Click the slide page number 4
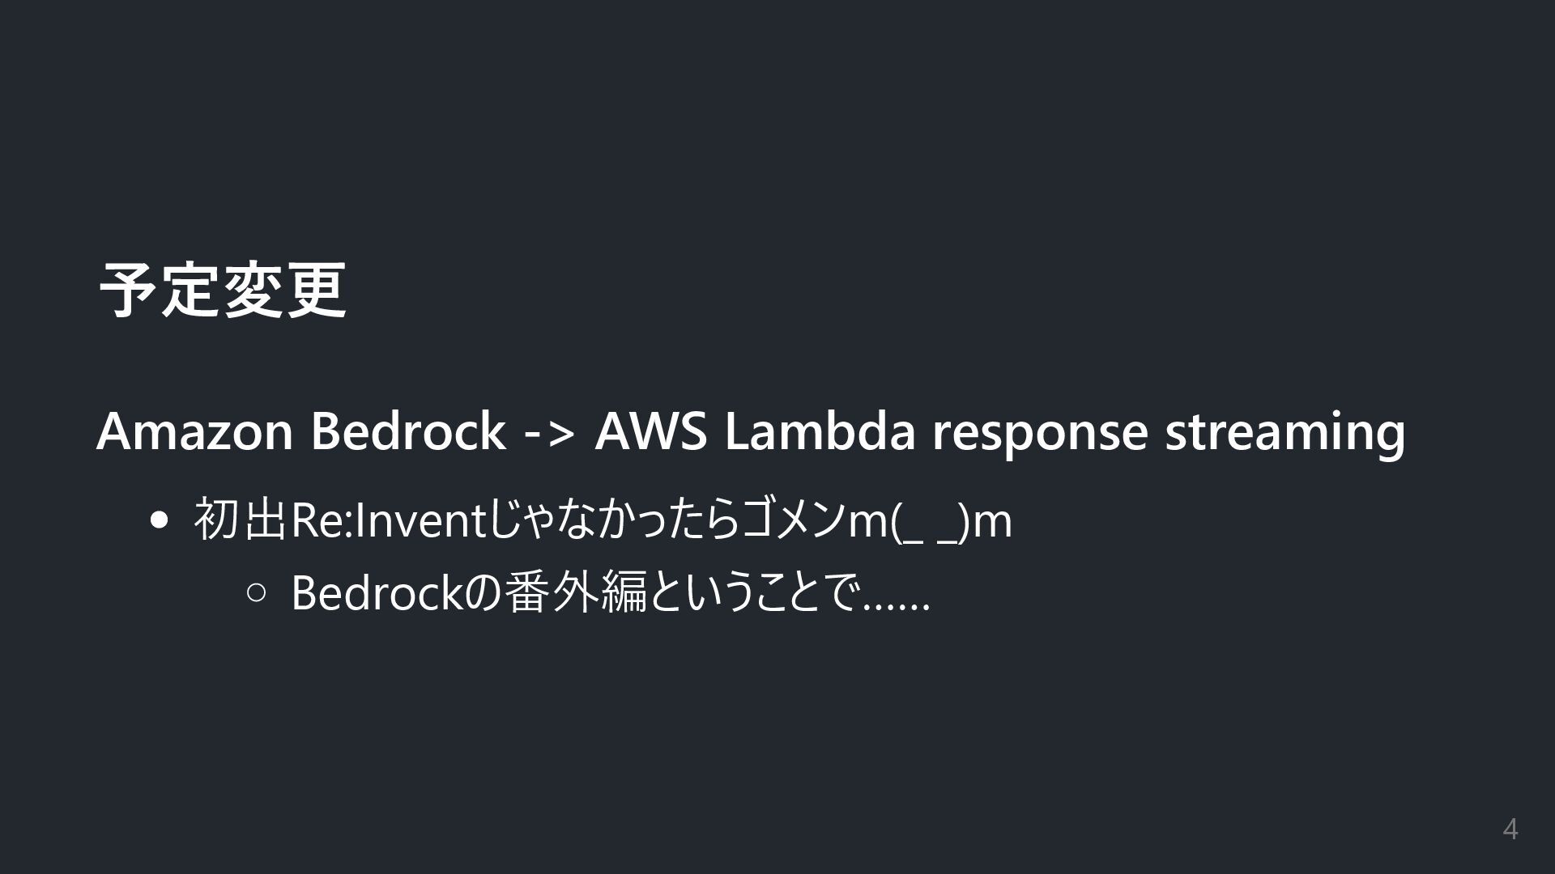The width and height of the screenshot is (1555, 874). click(x=1510, y=829)
